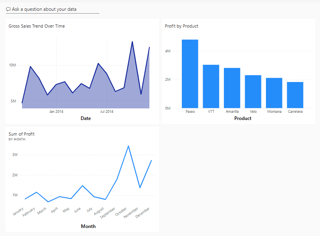Click the October peak on profit line
The width and height of the screenshot is (320, 236).
129,146
